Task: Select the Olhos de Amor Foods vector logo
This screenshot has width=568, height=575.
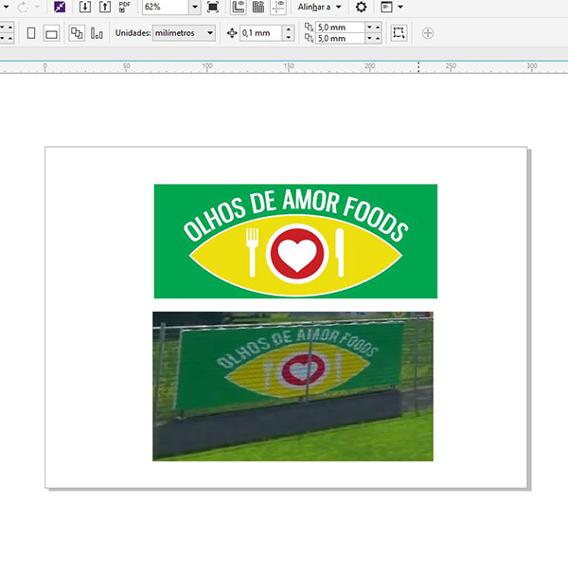Action: tap(295, 241)
